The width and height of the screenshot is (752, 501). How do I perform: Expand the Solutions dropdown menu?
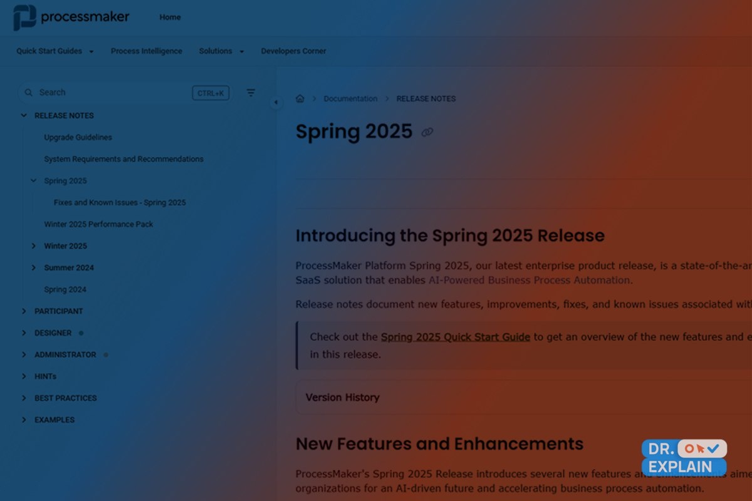pyautogui.click(x=221, y=51)
